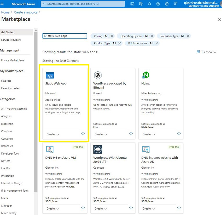Open the notifications bell
The image size is (222, 215).
point(149,4)
